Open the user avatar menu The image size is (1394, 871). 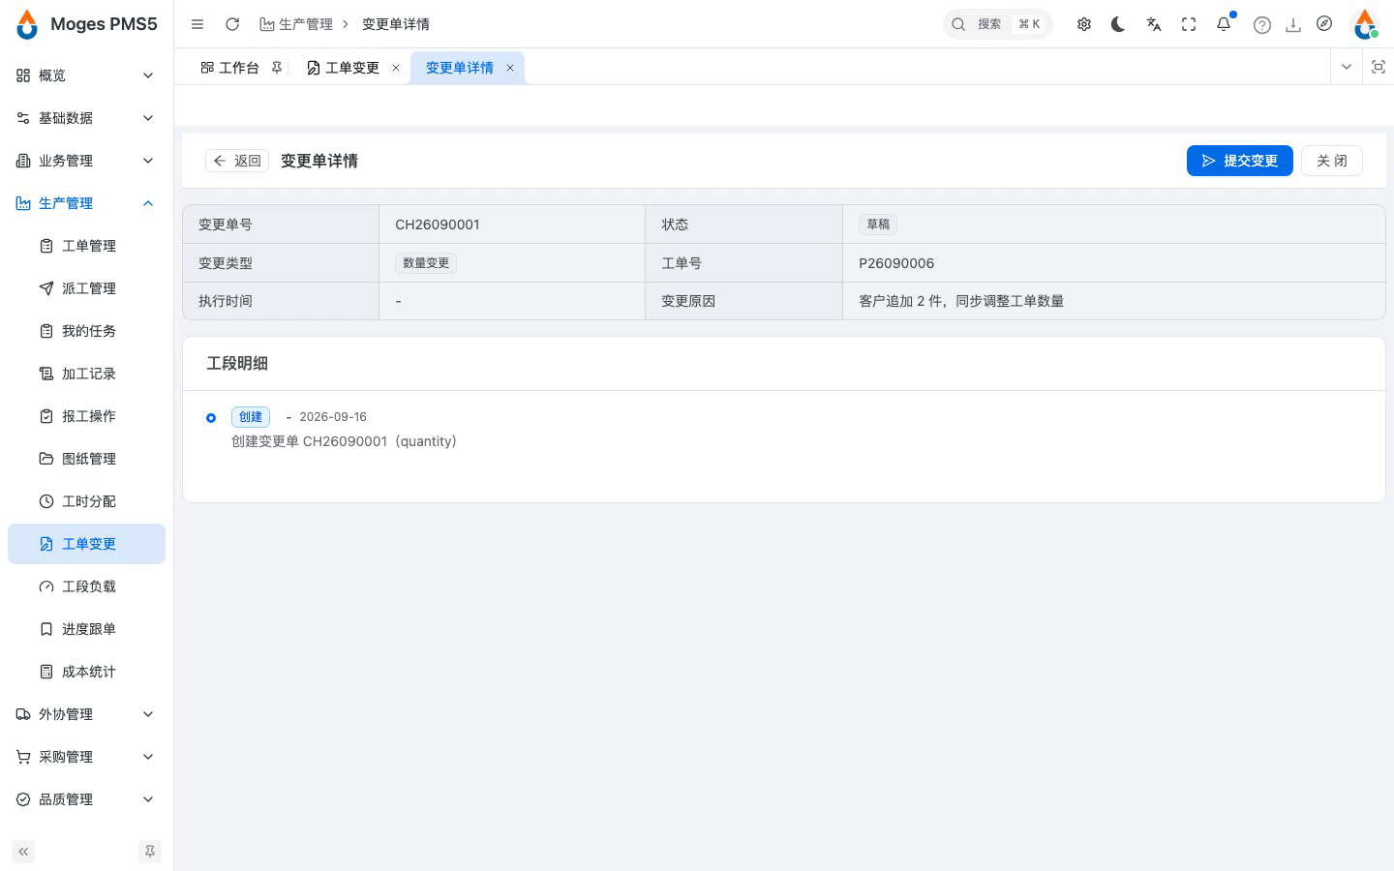(x=1365, y=24)
